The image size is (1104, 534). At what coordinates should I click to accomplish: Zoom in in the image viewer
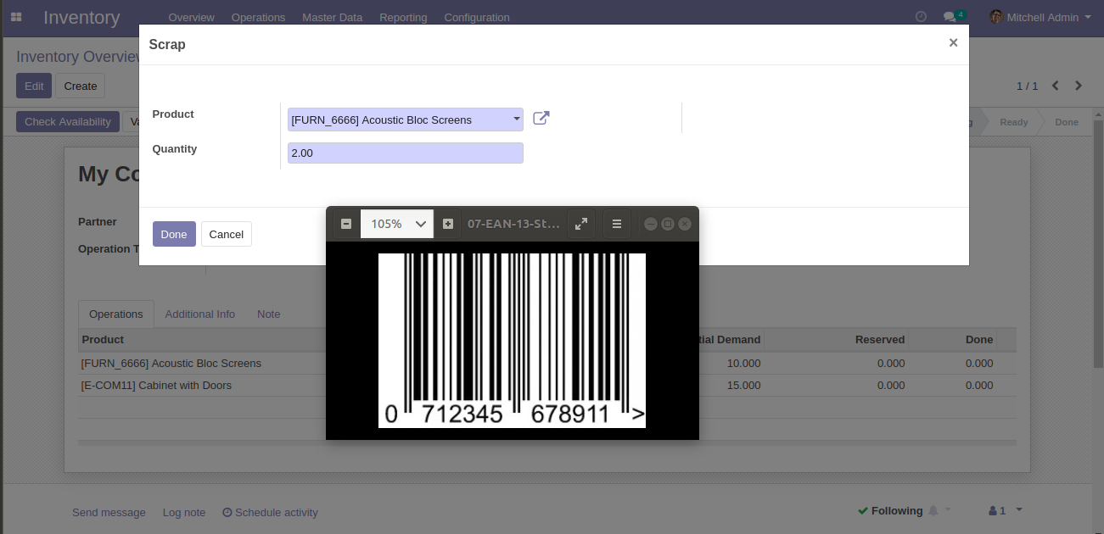pyautogui.click(x=448, y=224)
